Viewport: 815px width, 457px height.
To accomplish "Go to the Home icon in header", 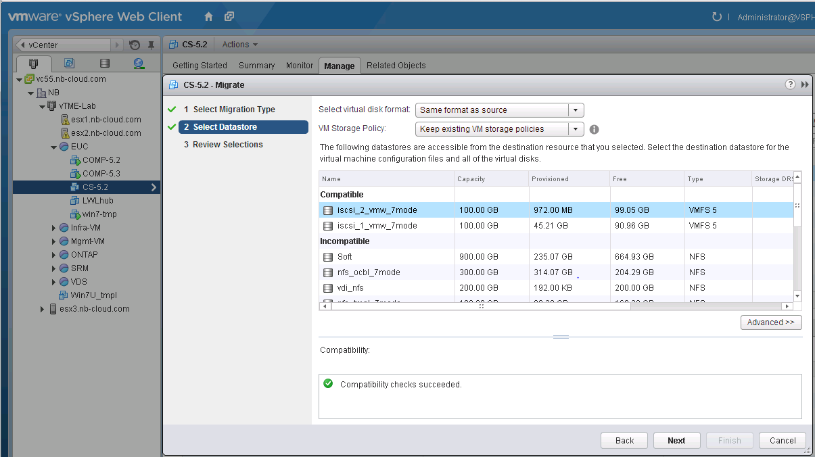I will (x=208, y=16).
